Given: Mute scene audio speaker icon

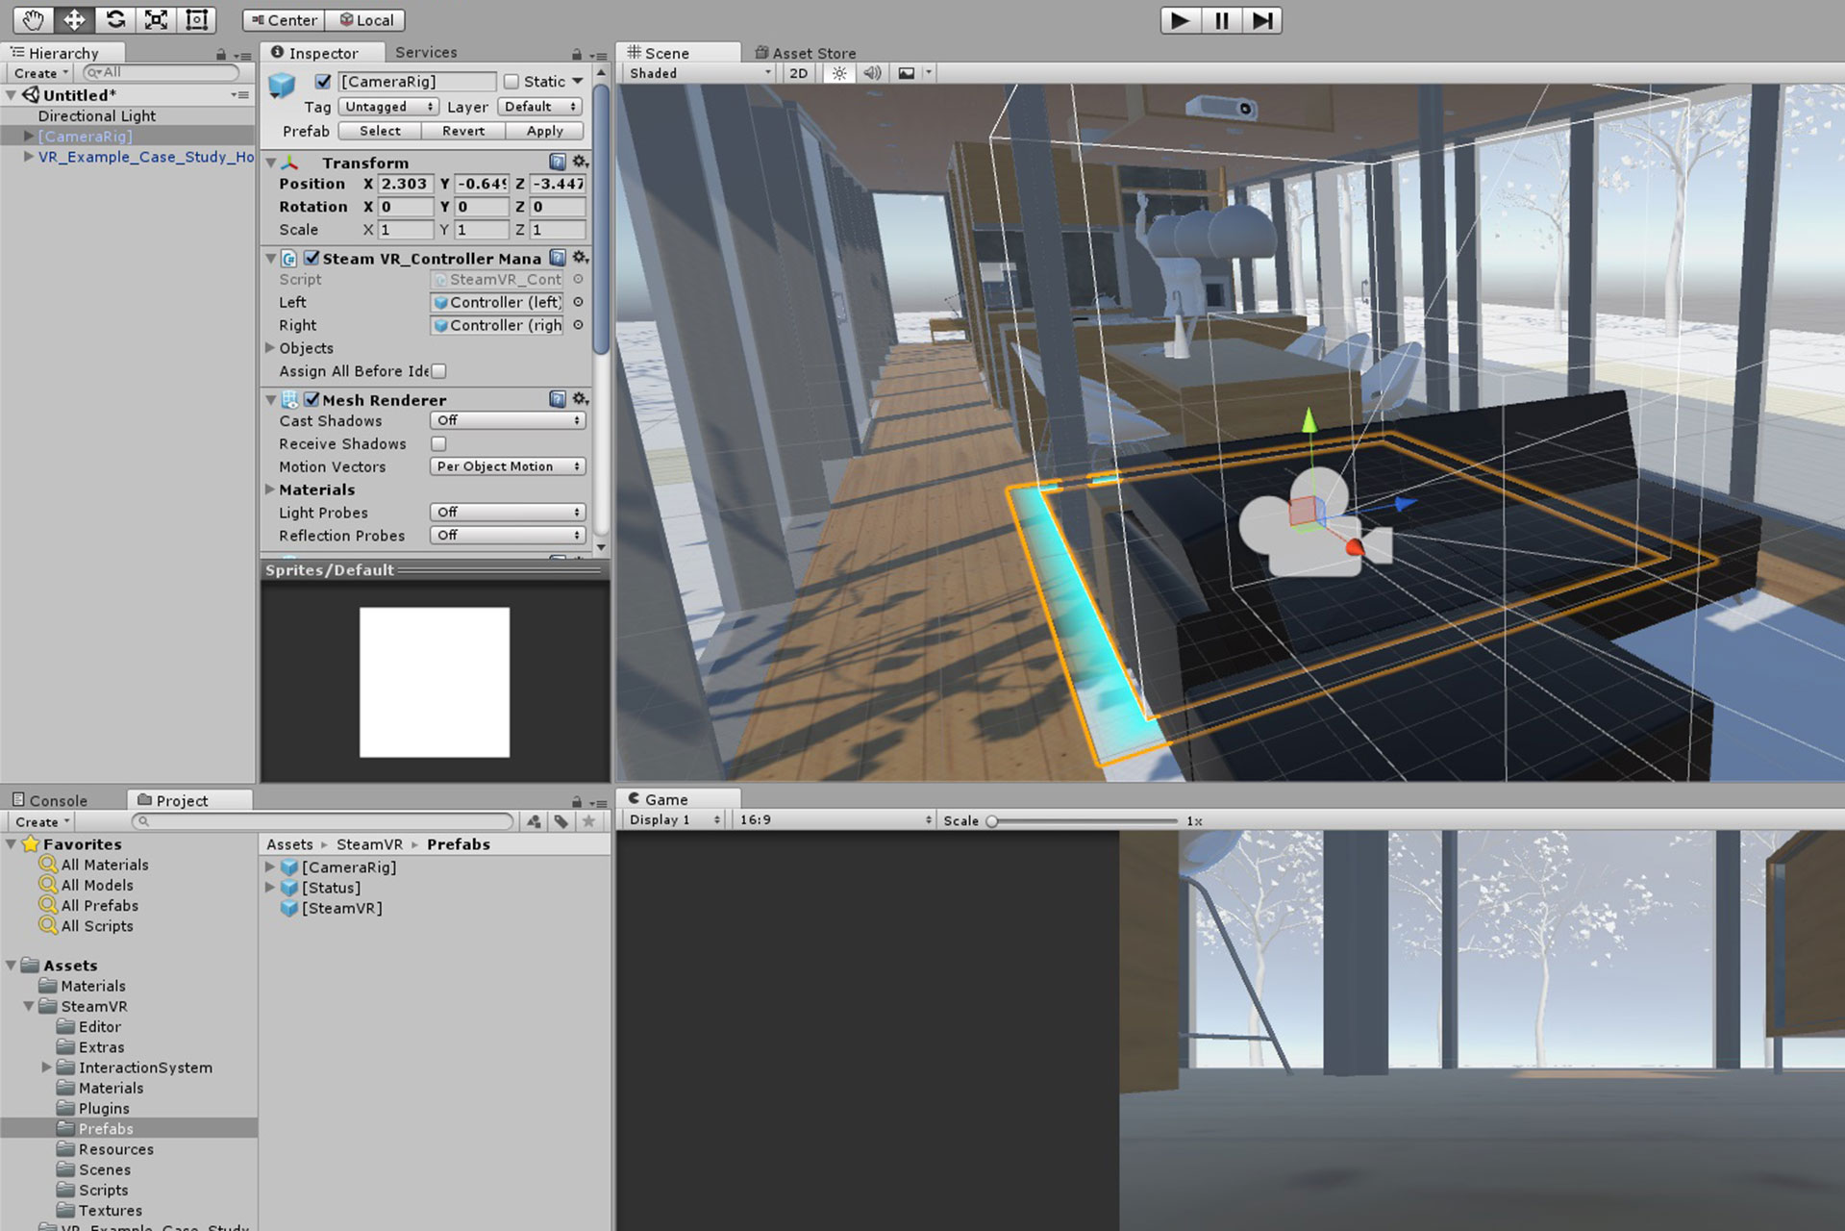Looking at the screenshot, I should tap(872, 73).
